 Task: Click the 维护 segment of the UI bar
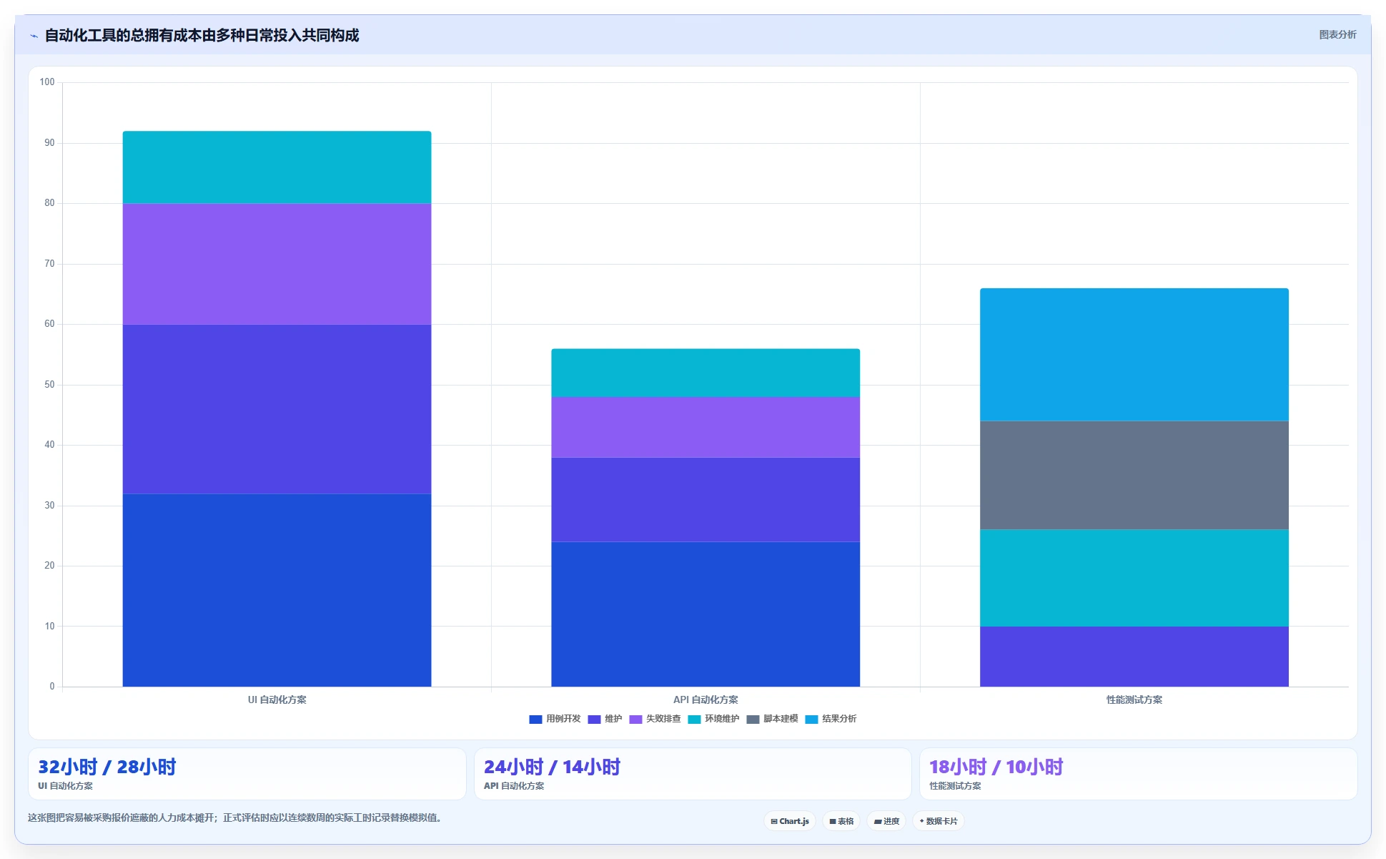(277, 409)
